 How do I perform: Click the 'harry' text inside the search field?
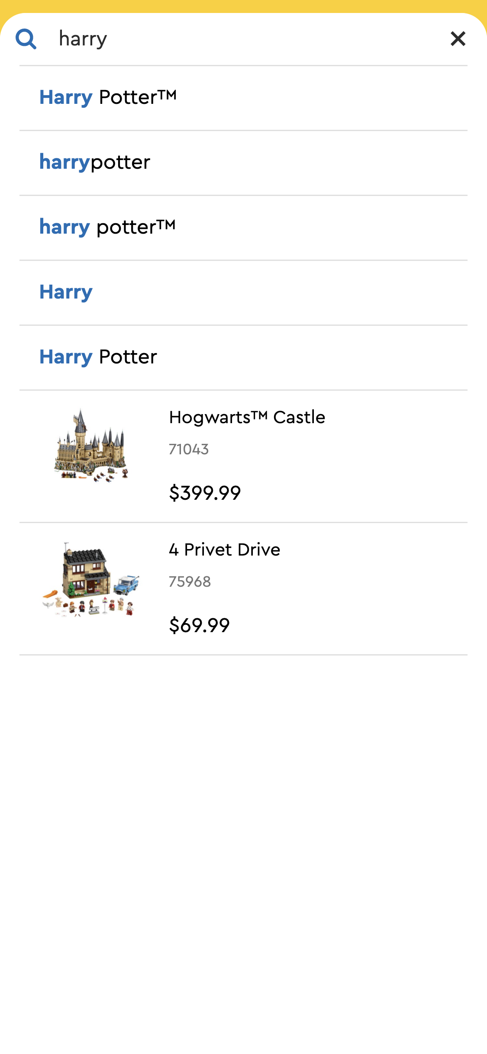pyautogui.click(x=83, y=39)
